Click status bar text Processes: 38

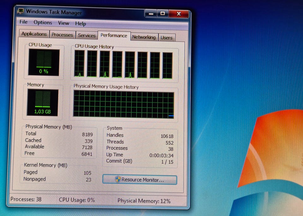coord(26,199)
